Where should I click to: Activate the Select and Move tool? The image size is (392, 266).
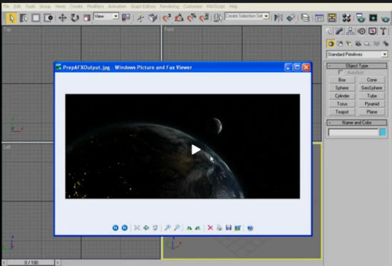(63, 18)
